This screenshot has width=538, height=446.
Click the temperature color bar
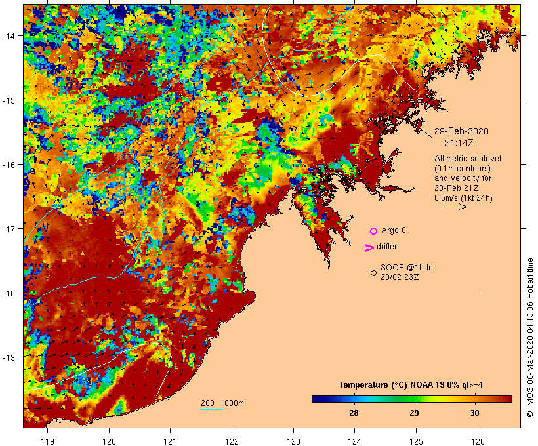[x=411, y=399]
